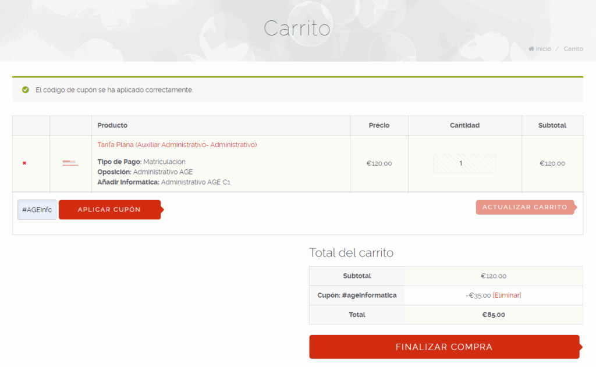Click the coupon applied success message
This screenshot has width=596, height=367.
pyautogui.click(x=115, y=90)
